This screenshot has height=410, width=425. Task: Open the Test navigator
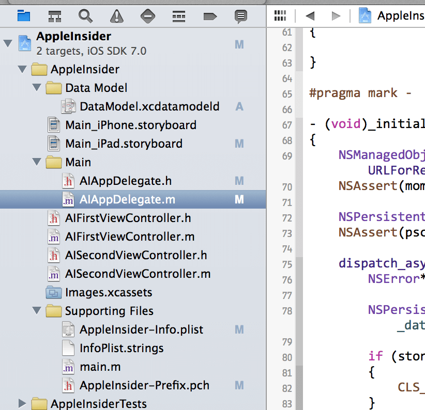coord(148,16)
